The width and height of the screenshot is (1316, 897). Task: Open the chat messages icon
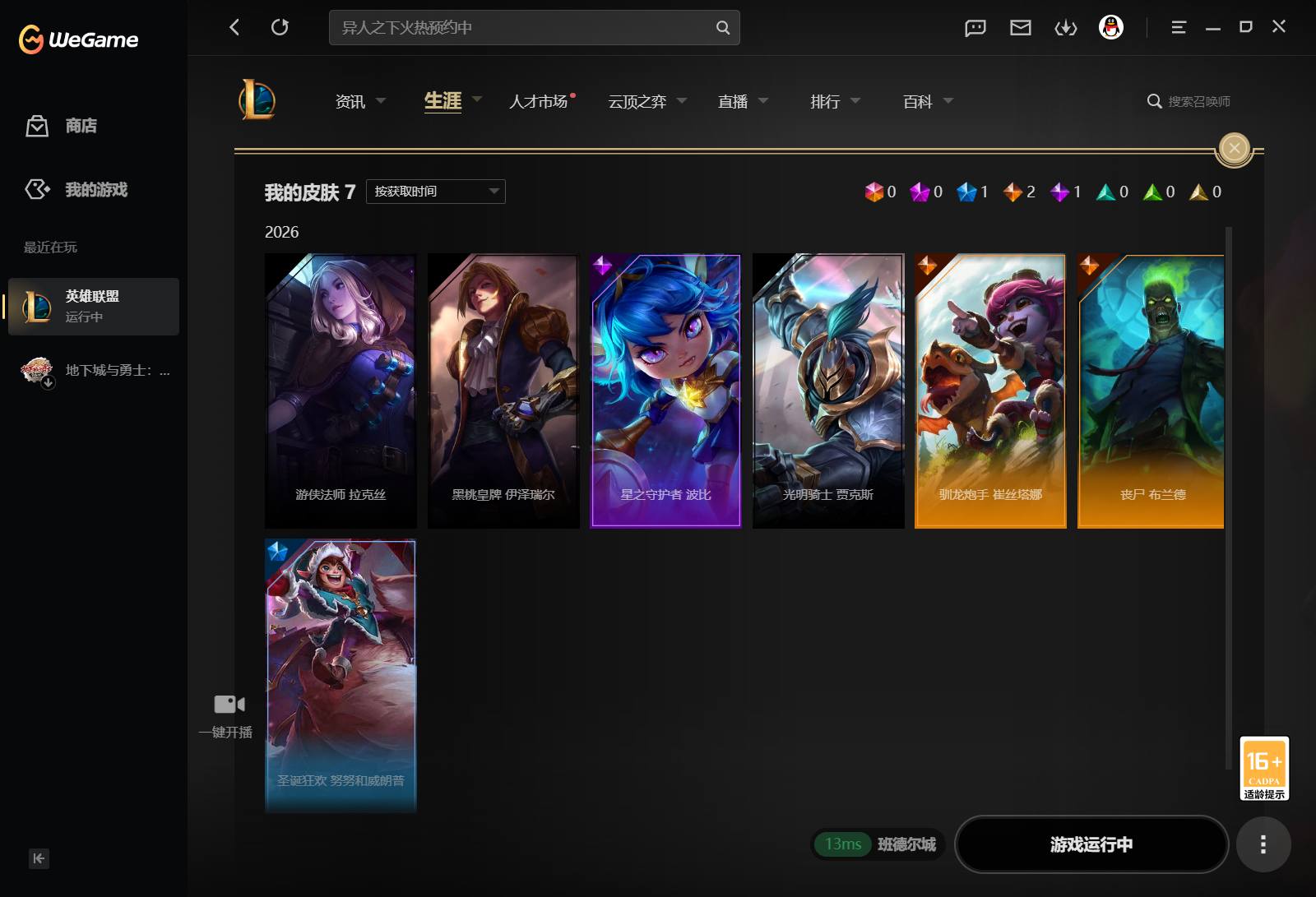point(975,28)
